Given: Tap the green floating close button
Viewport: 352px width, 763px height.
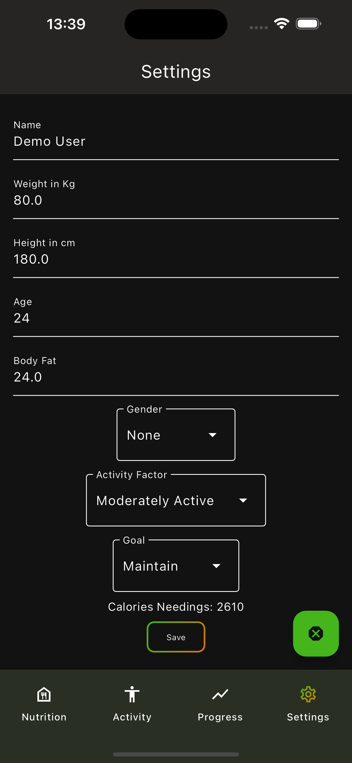Looking at the screenshot, I should (x=316, y=634).
